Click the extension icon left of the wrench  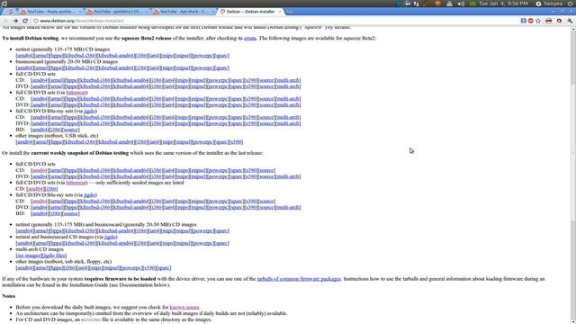coord(559,21)
